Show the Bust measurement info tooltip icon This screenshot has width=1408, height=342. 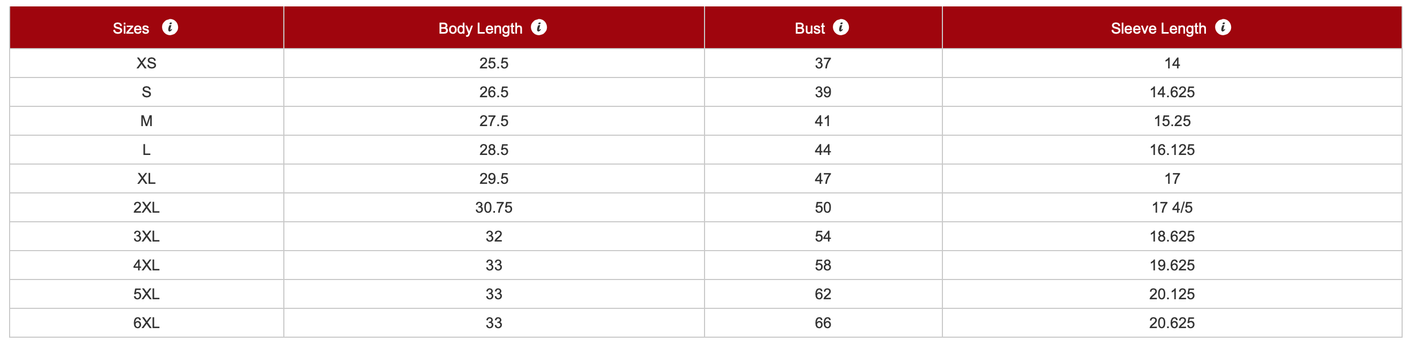[841, 27]
